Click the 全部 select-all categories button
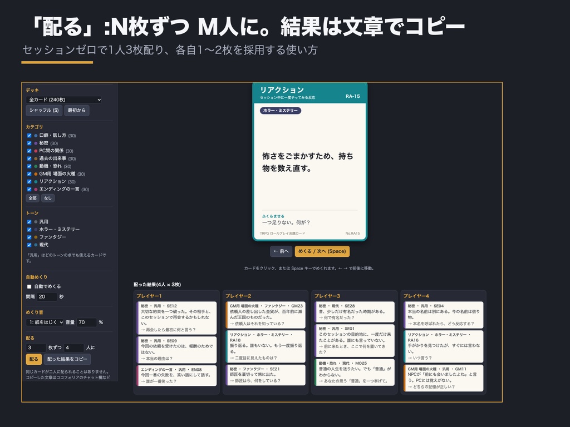The height and width of the screenshot is (427, 570). tap(32, 198)
